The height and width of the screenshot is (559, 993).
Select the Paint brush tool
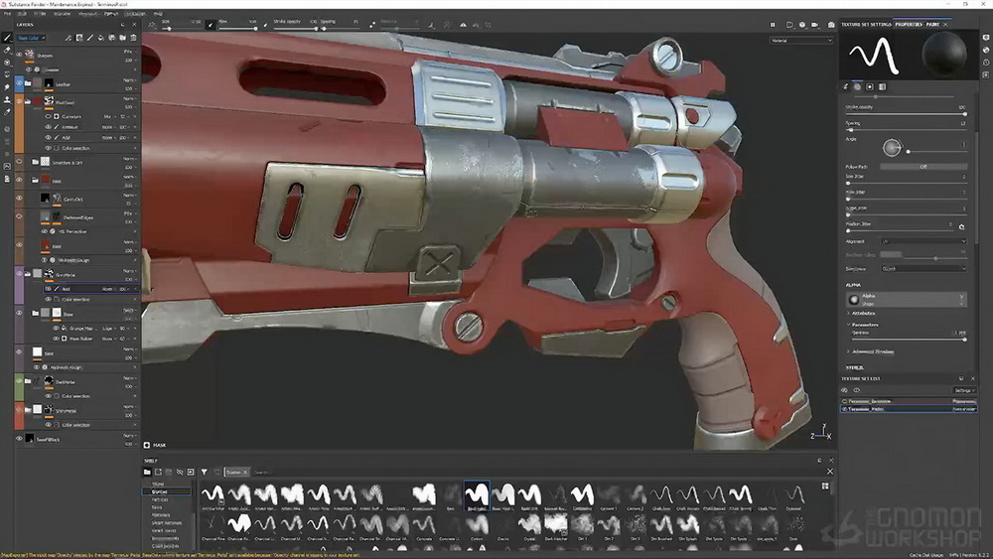7,38
